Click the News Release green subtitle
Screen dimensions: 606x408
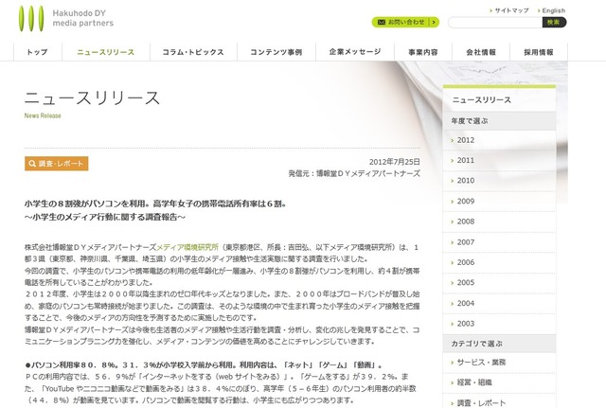[x=43, y=115]
